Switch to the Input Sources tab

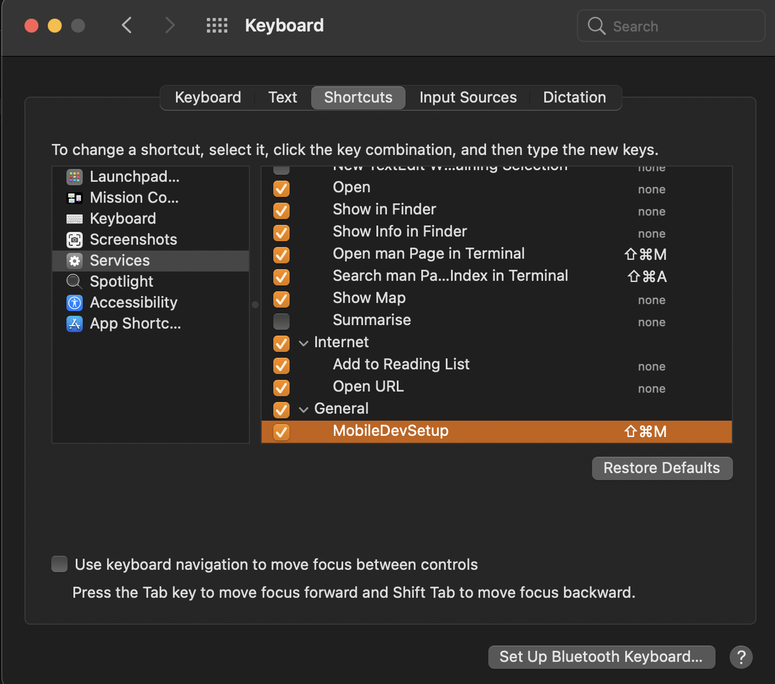tap(468, 97)
